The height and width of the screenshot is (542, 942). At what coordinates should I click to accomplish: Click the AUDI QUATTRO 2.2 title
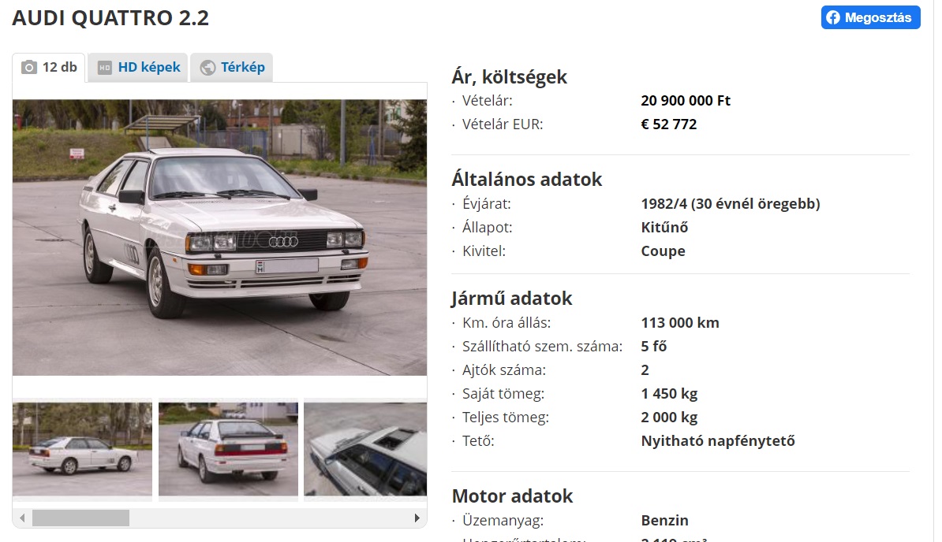110,18
